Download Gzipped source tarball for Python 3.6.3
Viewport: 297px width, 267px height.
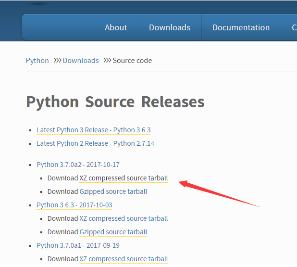[x=113, y=232]
